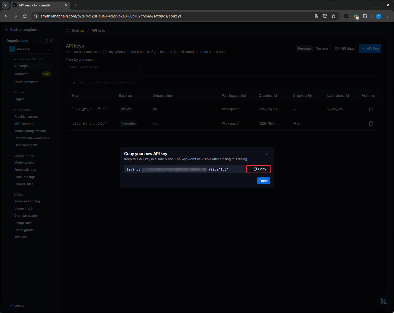Open the floating LangSmith assistant icon
Viewport: 394px width, 313px height.
point(383,301)
